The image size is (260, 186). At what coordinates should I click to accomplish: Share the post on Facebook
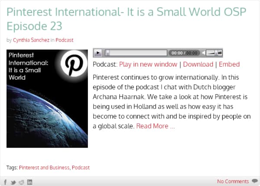pos(5,182)
